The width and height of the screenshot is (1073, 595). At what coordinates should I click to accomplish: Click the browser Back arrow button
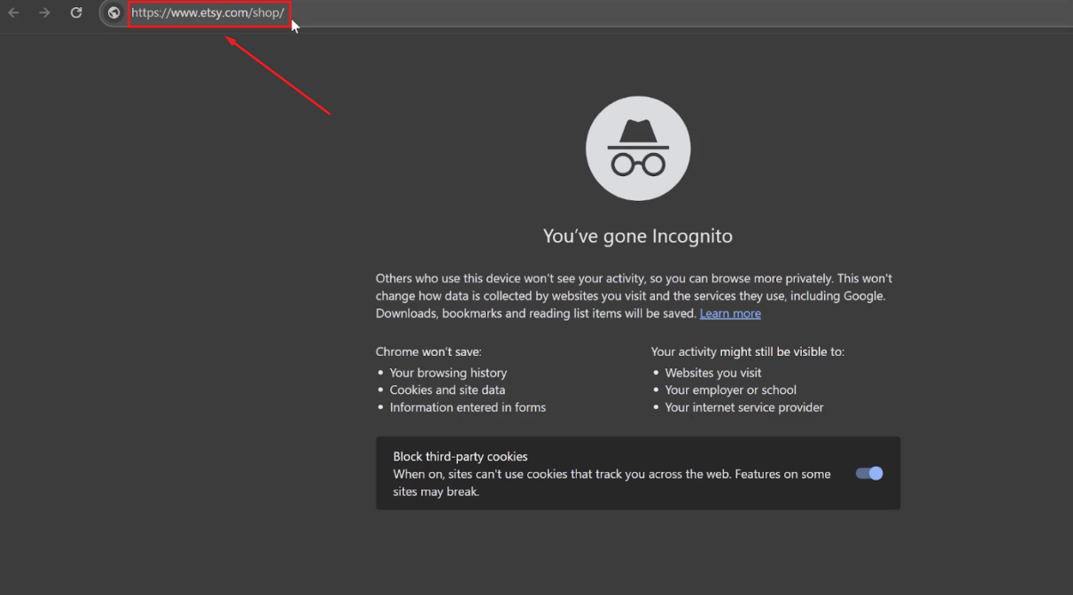(13, 12)
